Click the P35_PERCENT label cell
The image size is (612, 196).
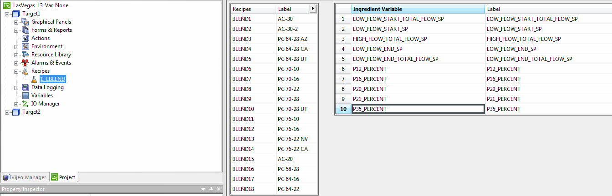[x=548, y=109]
